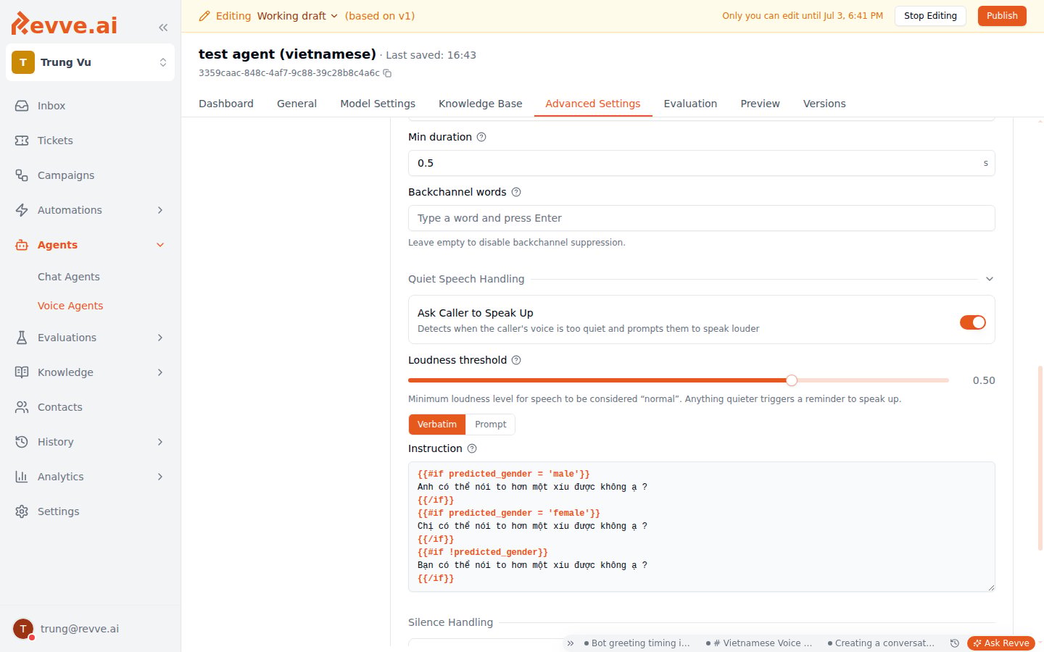Open Chat Agents in sidebar
The height and width of the screenshot is (652, 1044).
click(69, 277)
